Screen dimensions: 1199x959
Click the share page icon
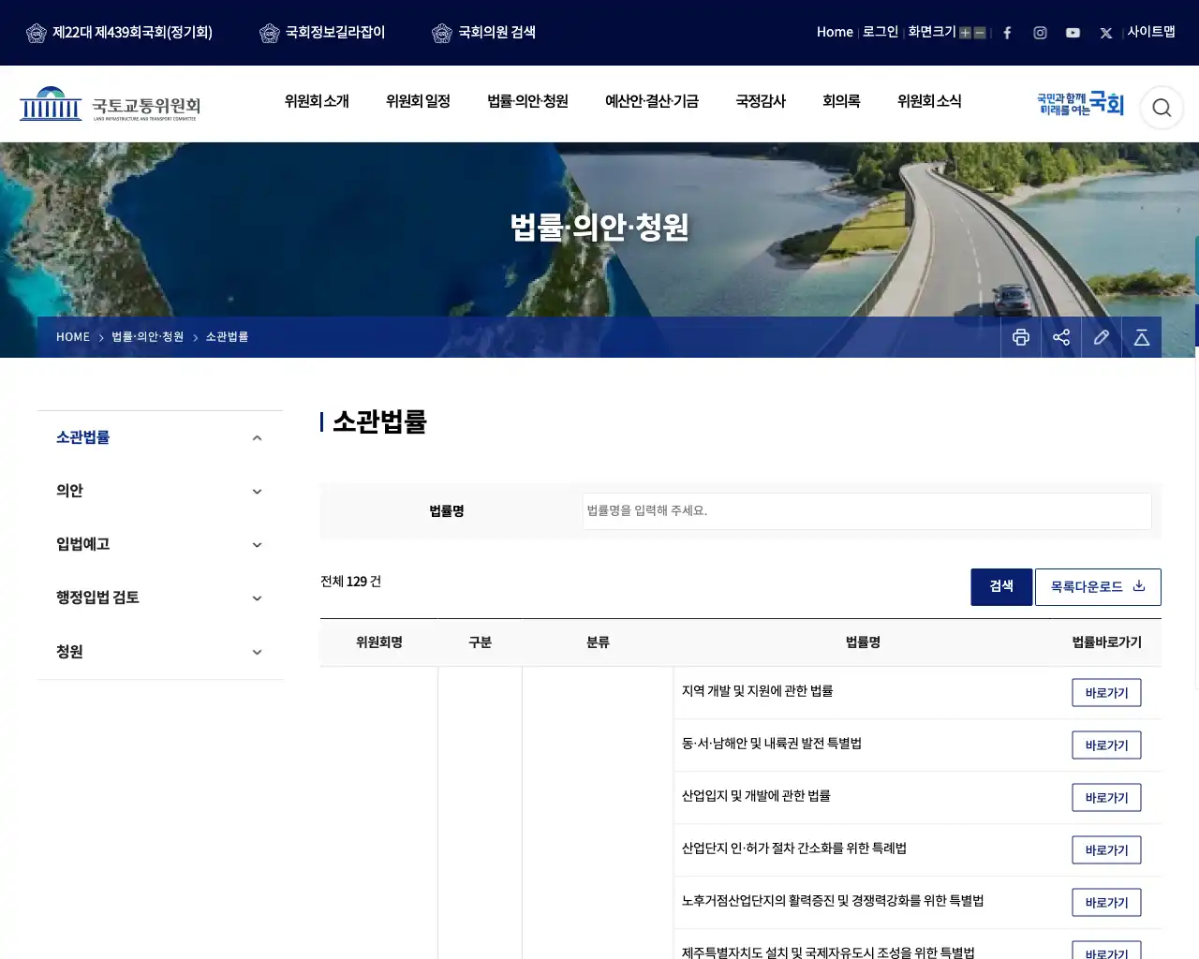[1061, 337]
